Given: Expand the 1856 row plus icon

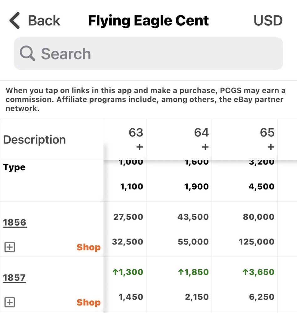Looking at the screenshot, I should pyautogui.click(x=10, y=247).
